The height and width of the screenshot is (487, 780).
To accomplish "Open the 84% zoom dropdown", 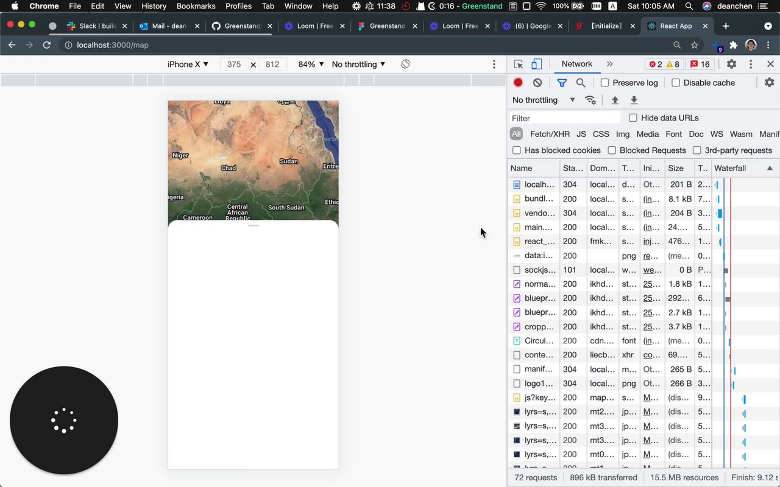I will point(311,64).
